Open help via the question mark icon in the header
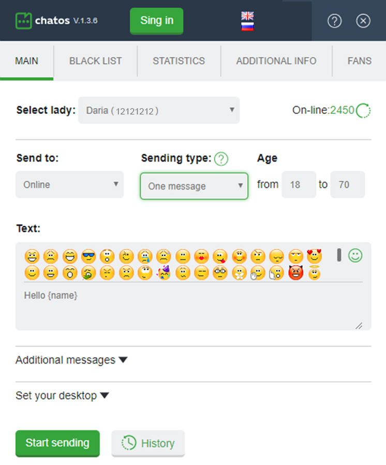 (x=334, y=21)
